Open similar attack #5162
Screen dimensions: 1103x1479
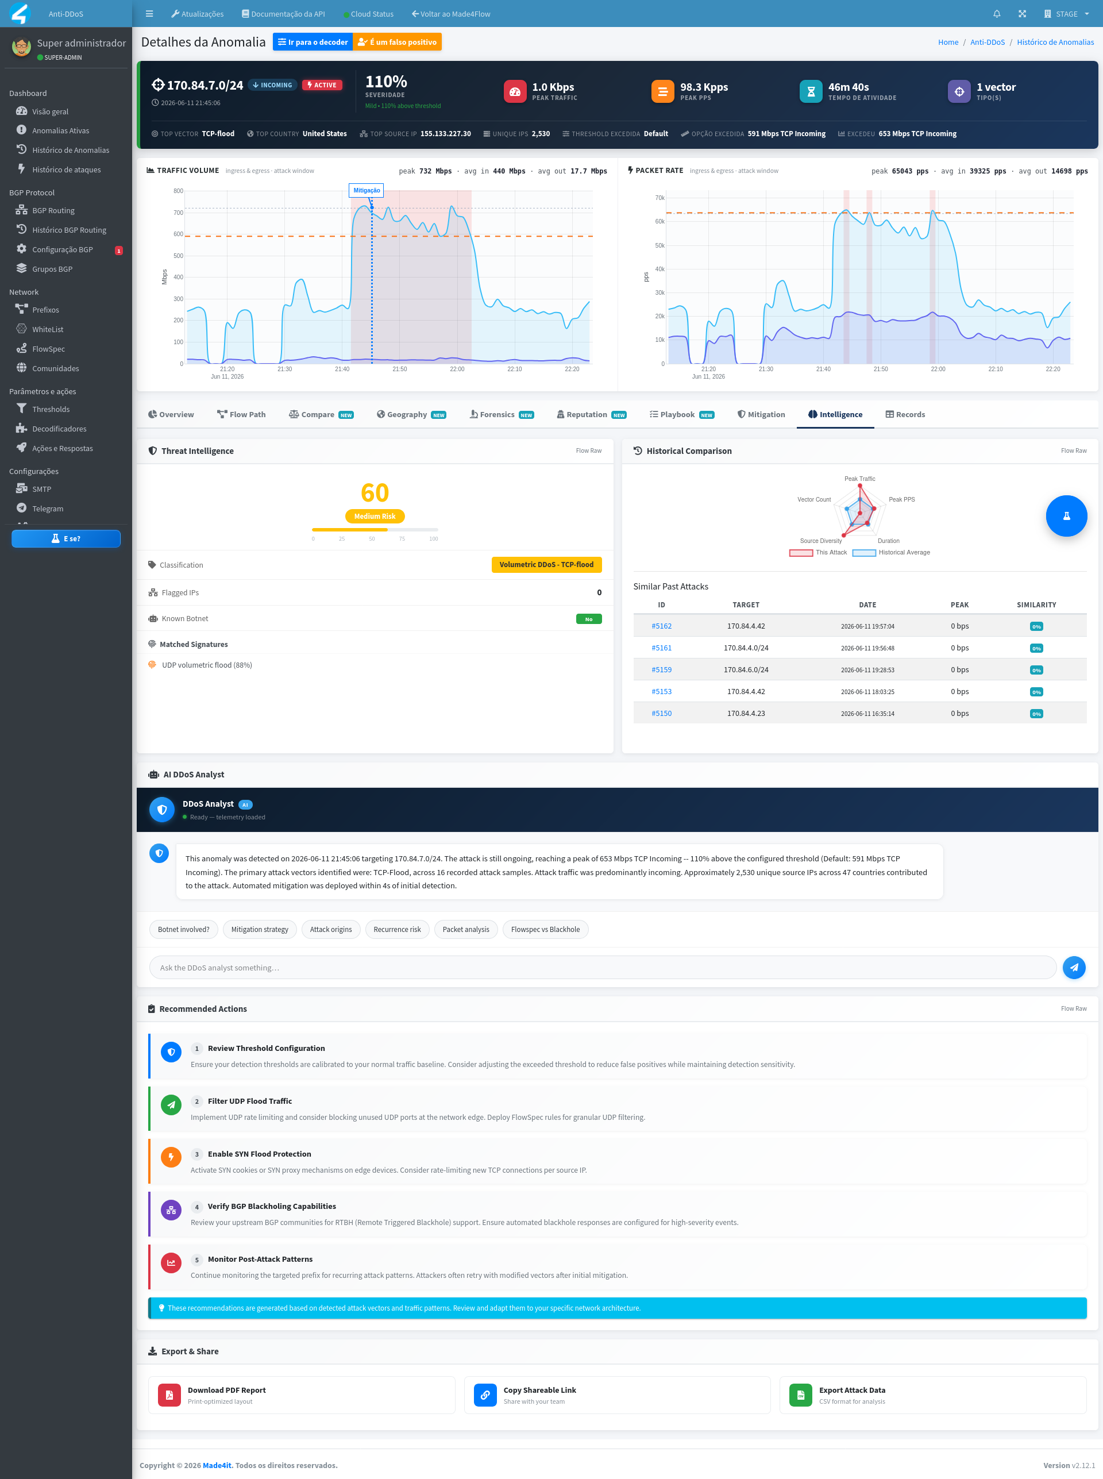click(662, 626)
